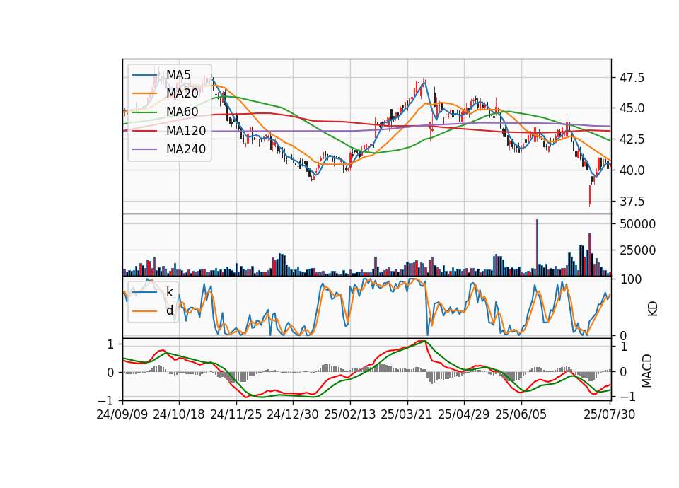Click the red MA120 legend line sample
Screen dimensions: 679x488
pos(144,131)
